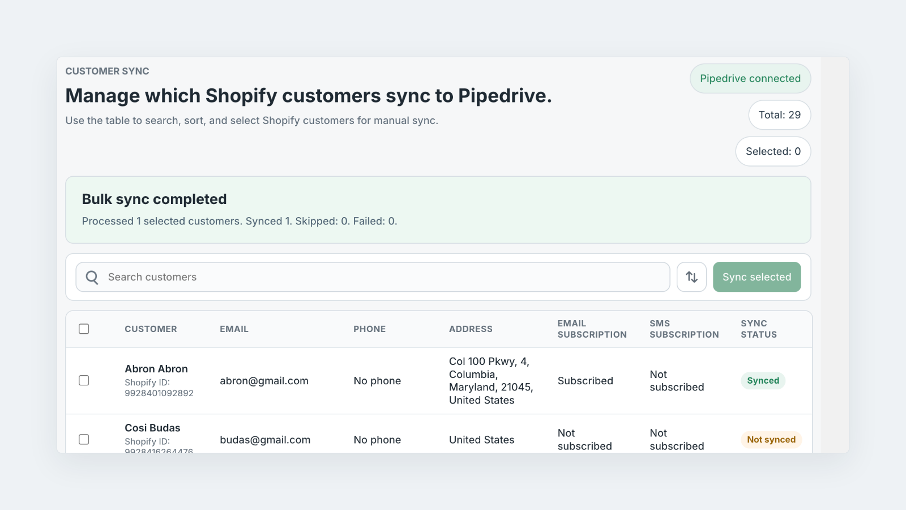906x510 pixels.
Task: Click the SMS SUBSCRIPTION column header
Action: coord(684,329)
